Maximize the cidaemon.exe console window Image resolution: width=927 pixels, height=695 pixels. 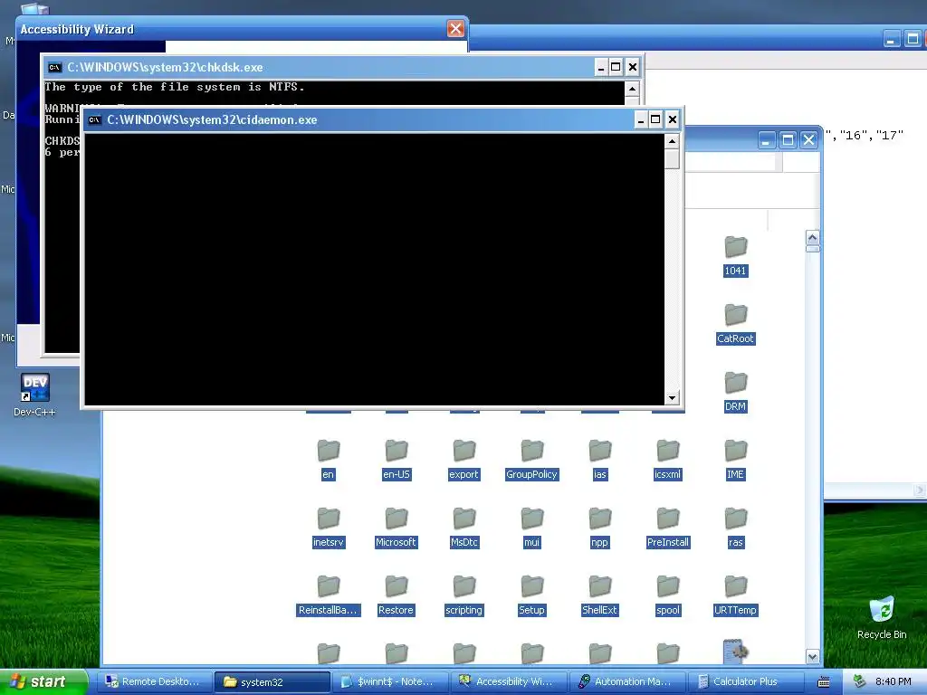coord(655,120)
